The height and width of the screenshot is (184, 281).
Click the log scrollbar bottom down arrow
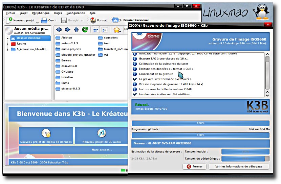pos(267,96)
